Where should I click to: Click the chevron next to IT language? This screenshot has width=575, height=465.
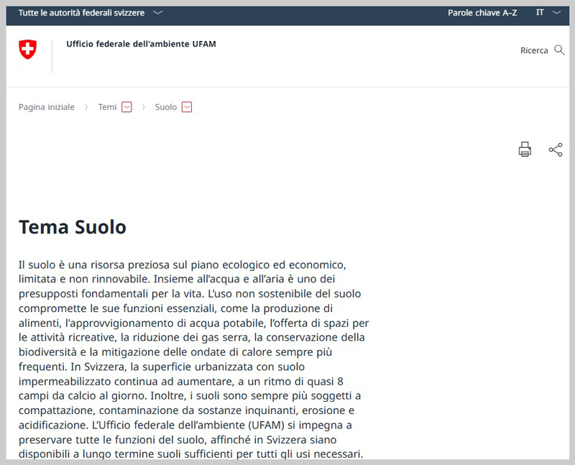tap(556, 13)
